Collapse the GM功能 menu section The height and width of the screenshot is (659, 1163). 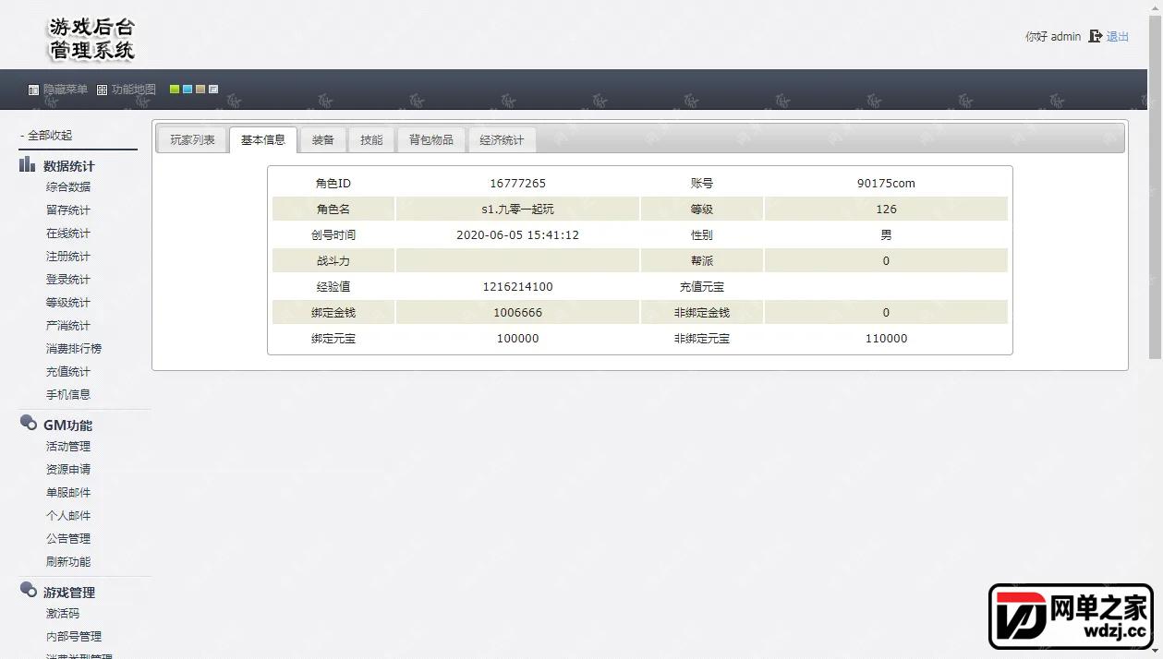click(67, 425)
